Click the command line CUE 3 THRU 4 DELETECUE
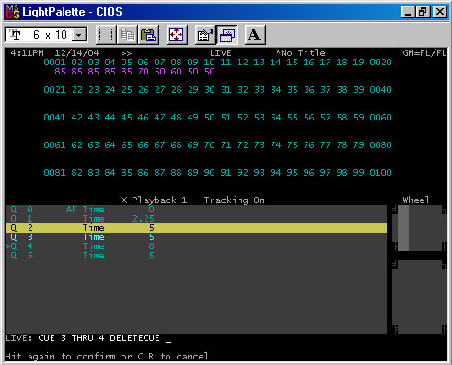Image resolution: width=452 pixels, height=365 pixels. click(99, 338)
